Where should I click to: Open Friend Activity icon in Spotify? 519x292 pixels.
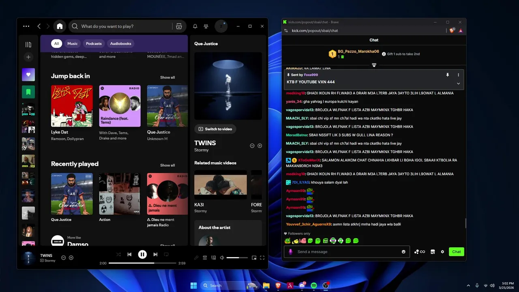click(x=206, y=26)
